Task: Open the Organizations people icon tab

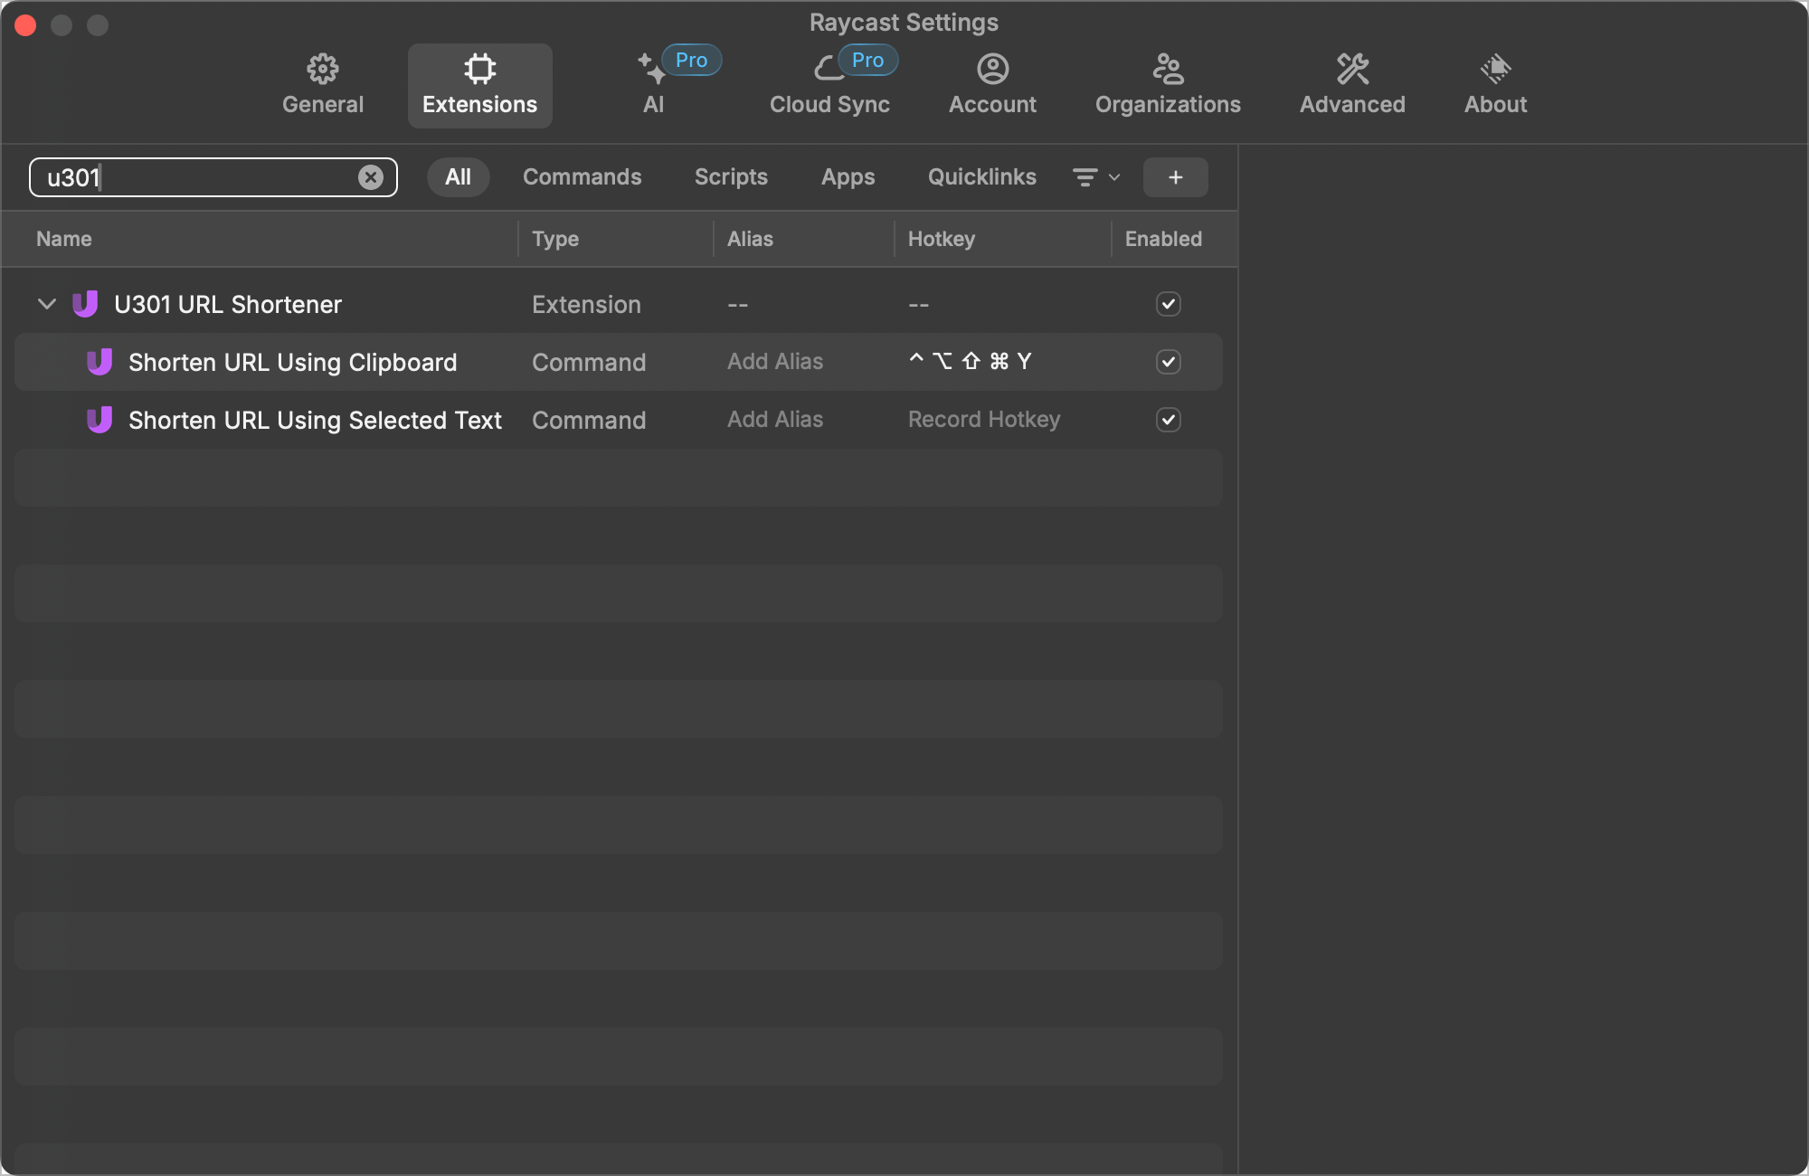Action: pos(1168,69)
